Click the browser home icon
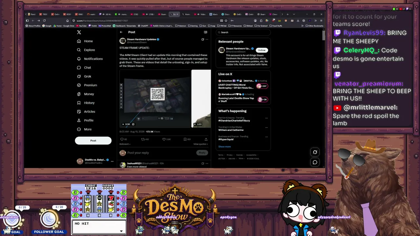This screenshot has height=236, width=420. 68,21
